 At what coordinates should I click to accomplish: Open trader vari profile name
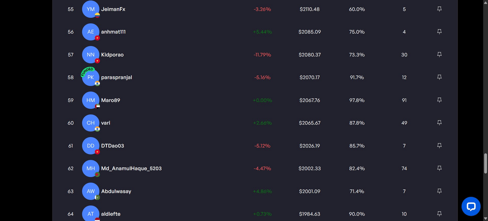106,123
